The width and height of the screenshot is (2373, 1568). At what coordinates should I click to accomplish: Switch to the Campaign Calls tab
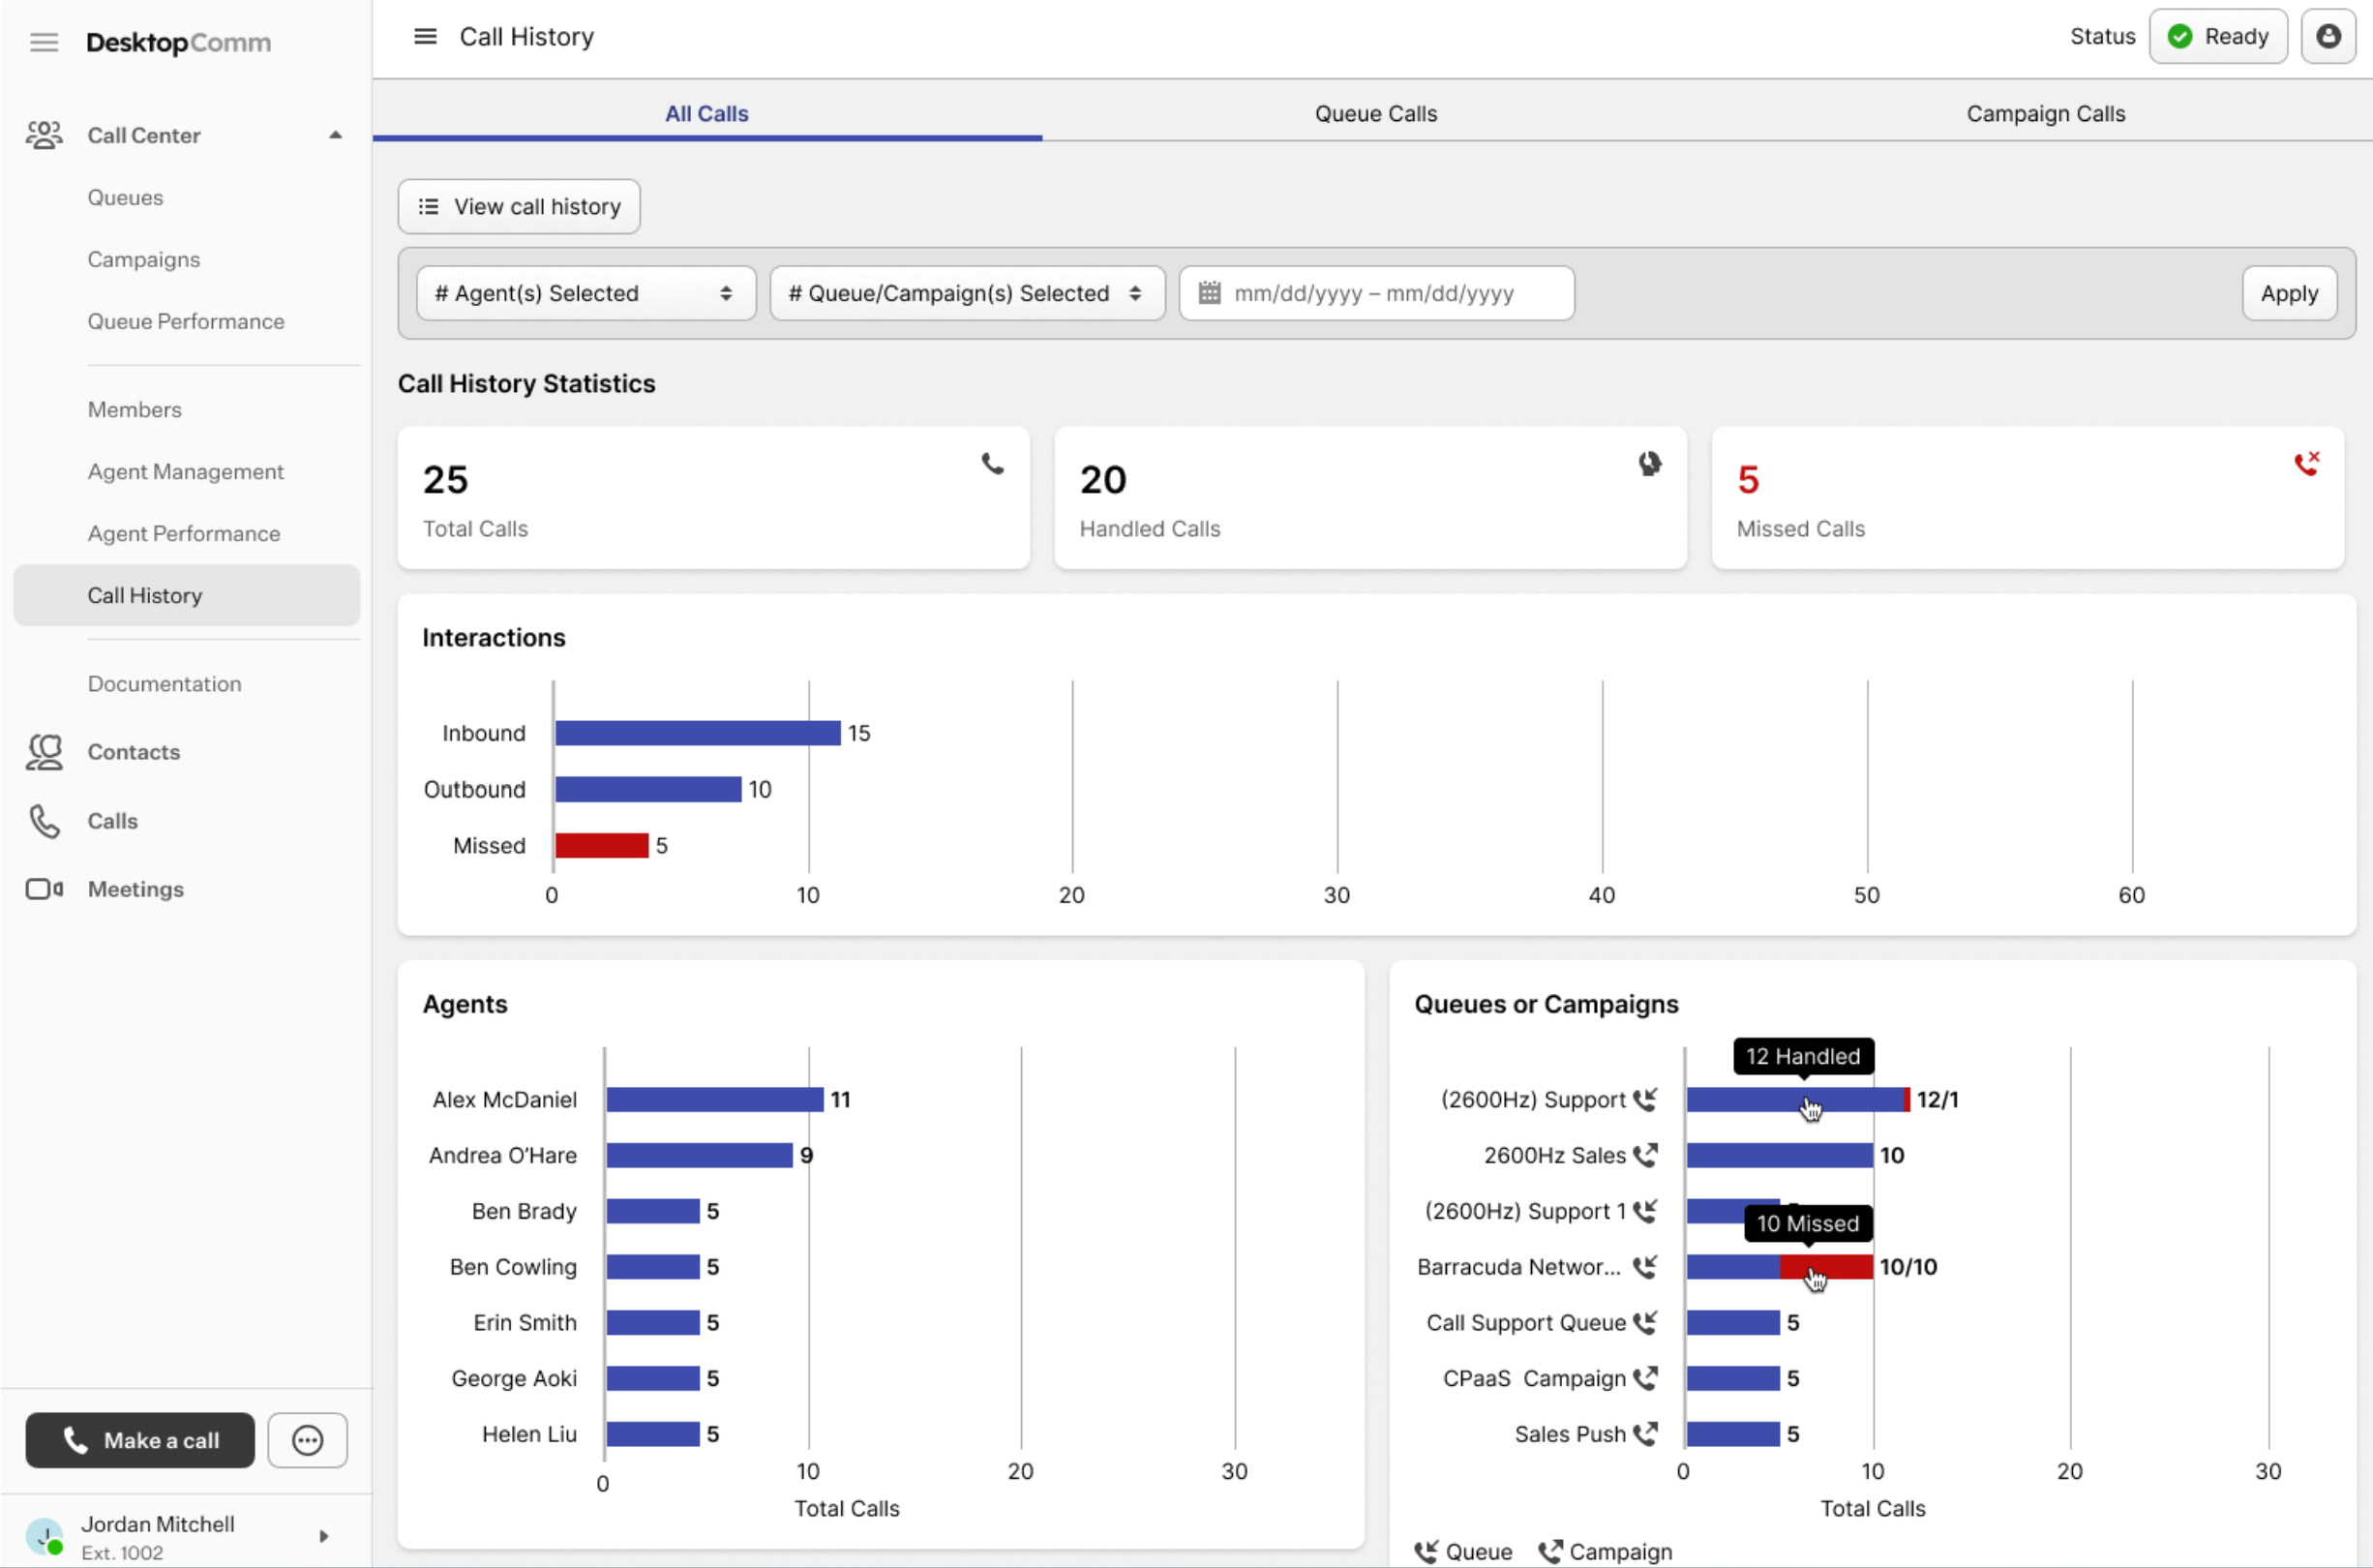(x=2045, y=114)
